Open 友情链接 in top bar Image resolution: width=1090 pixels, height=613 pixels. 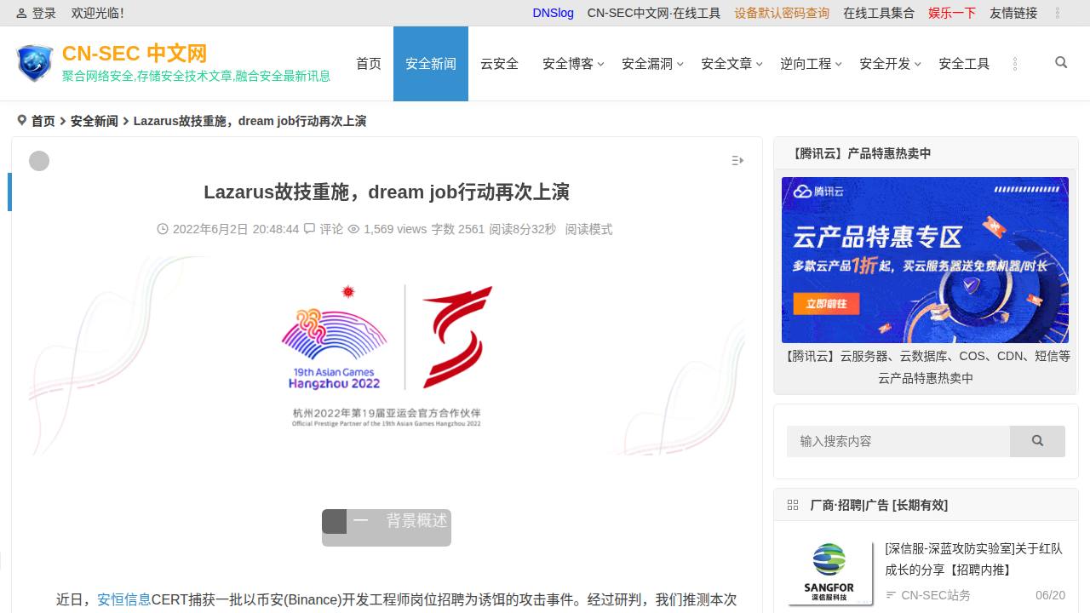click(x=1013, y=13)
